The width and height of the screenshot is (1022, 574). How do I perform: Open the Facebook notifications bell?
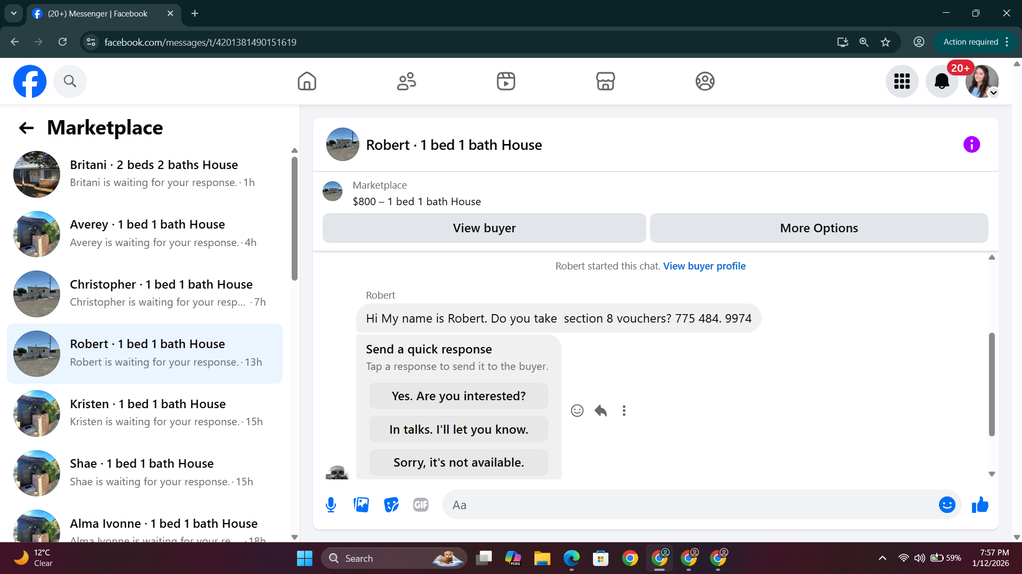pyautogui.click(x=942, y=81)
